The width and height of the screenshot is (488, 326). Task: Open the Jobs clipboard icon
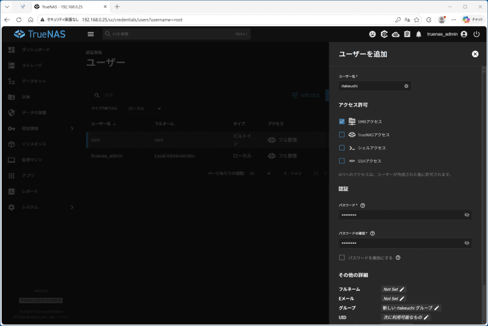click(407, 34)
